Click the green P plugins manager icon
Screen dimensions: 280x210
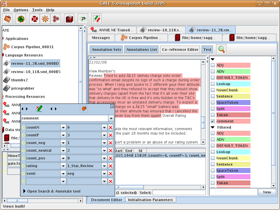(x=83, y=19)
